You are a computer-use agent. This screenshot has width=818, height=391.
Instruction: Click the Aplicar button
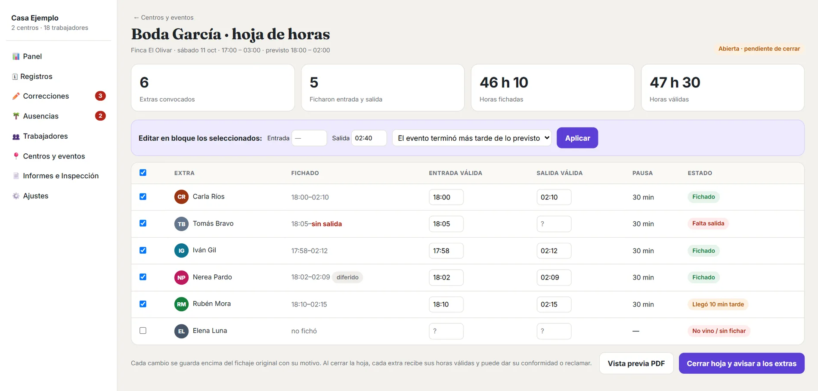pos(577,138)
